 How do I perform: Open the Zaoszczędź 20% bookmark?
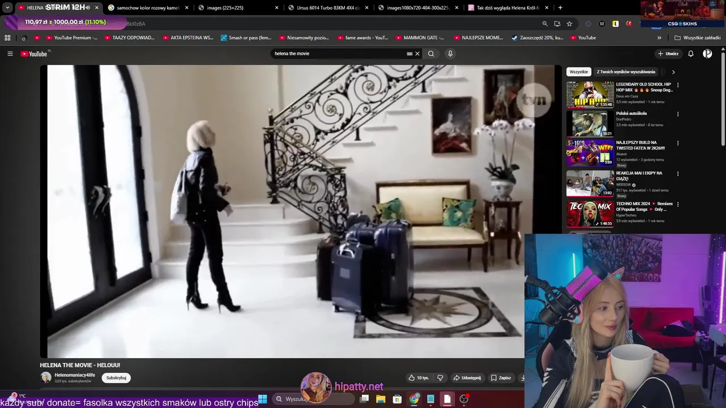(x=537, y=38)
